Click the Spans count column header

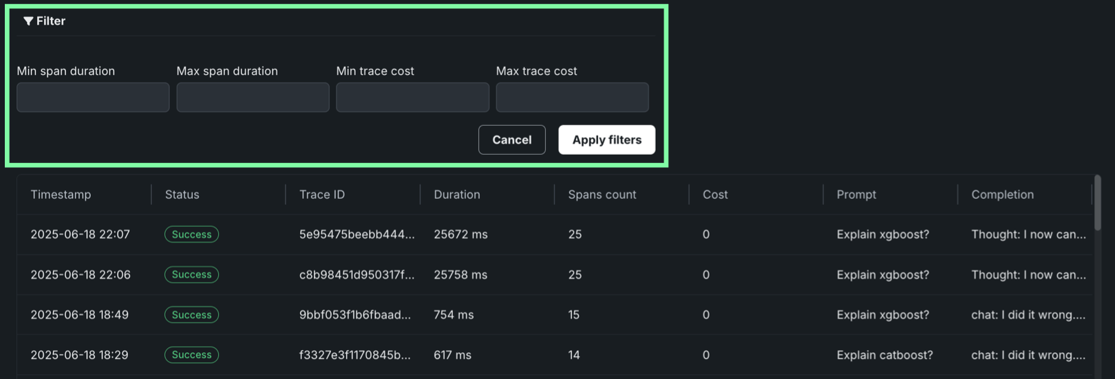click(x=602, y=195)
